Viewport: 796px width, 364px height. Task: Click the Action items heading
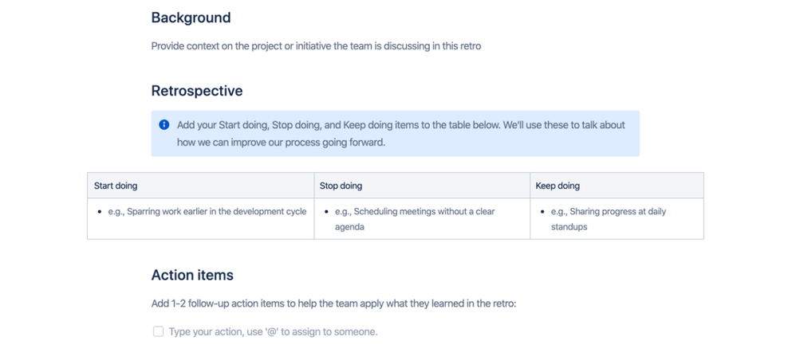[192, 276]
